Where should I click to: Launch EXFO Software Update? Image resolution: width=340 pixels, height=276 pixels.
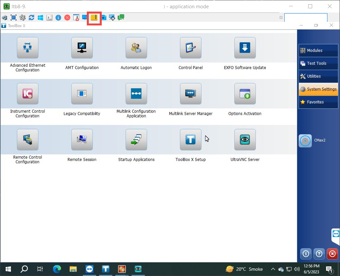pos(245,48)
